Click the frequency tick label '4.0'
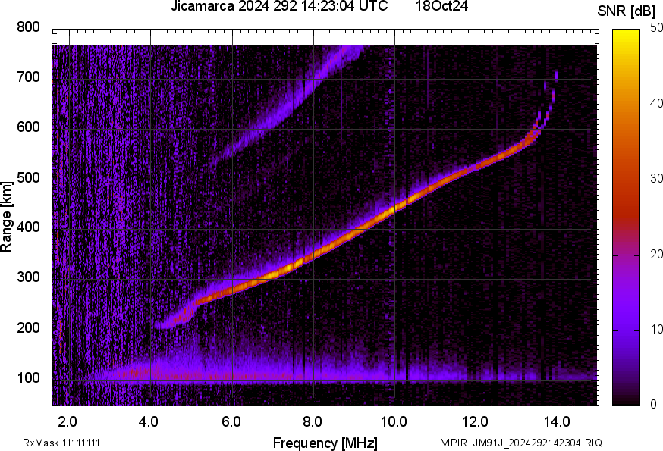The height and width of the screenshot is (451, 663). pos(149,421)
